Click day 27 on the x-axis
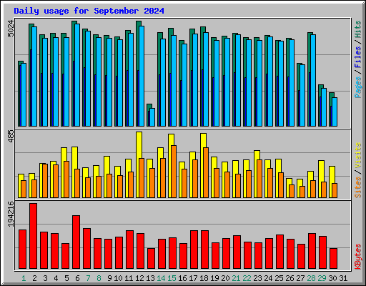Screen dimensions: 366x286 [x=300, y=278]
